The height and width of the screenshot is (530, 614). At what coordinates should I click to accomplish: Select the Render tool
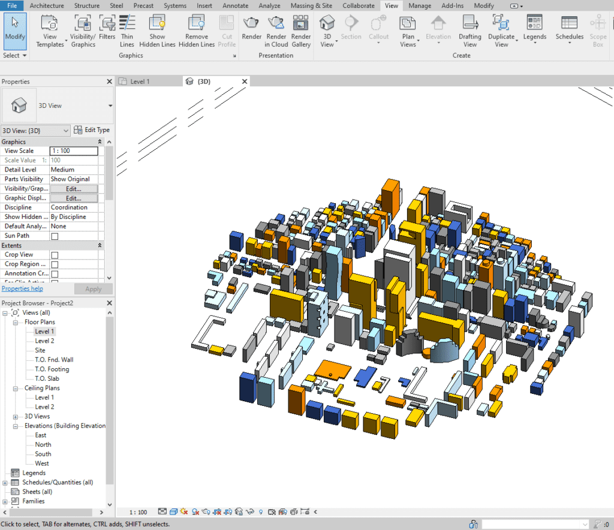click(x=251, y=28)
